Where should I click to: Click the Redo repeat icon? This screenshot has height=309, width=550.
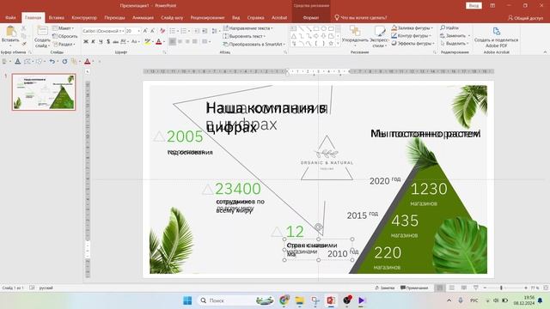point(64,61)
